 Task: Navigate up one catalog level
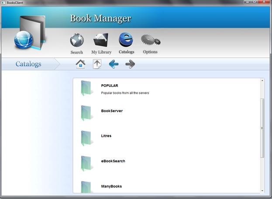97,64
